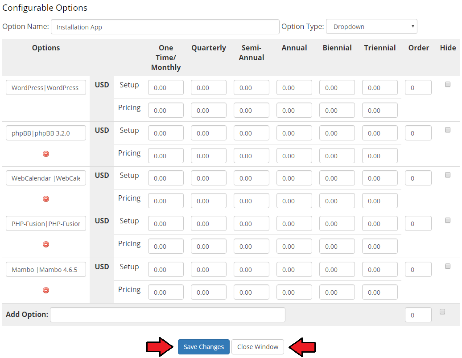This screenshot has width=462, height=358.
Task: Enable Hide for phpBB option
Action: tap(448, 130)
